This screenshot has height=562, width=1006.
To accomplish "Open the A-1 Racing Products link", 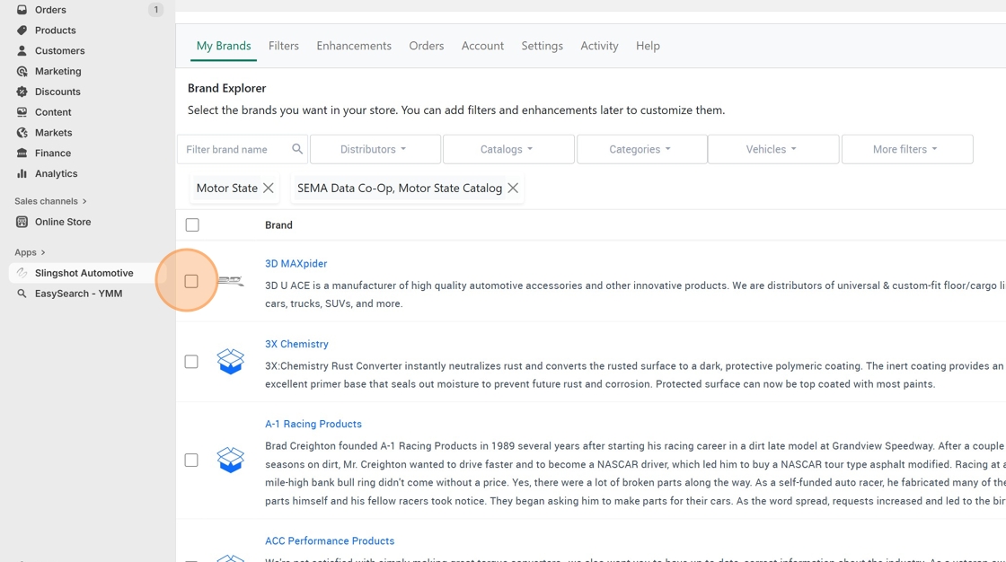I will click(313, 424).
